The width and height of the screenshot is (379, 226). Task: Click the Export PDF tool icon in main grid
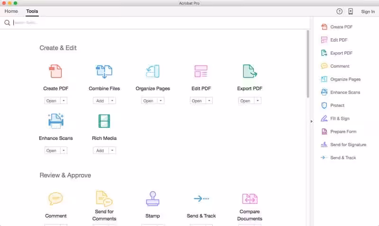(250, 71)
